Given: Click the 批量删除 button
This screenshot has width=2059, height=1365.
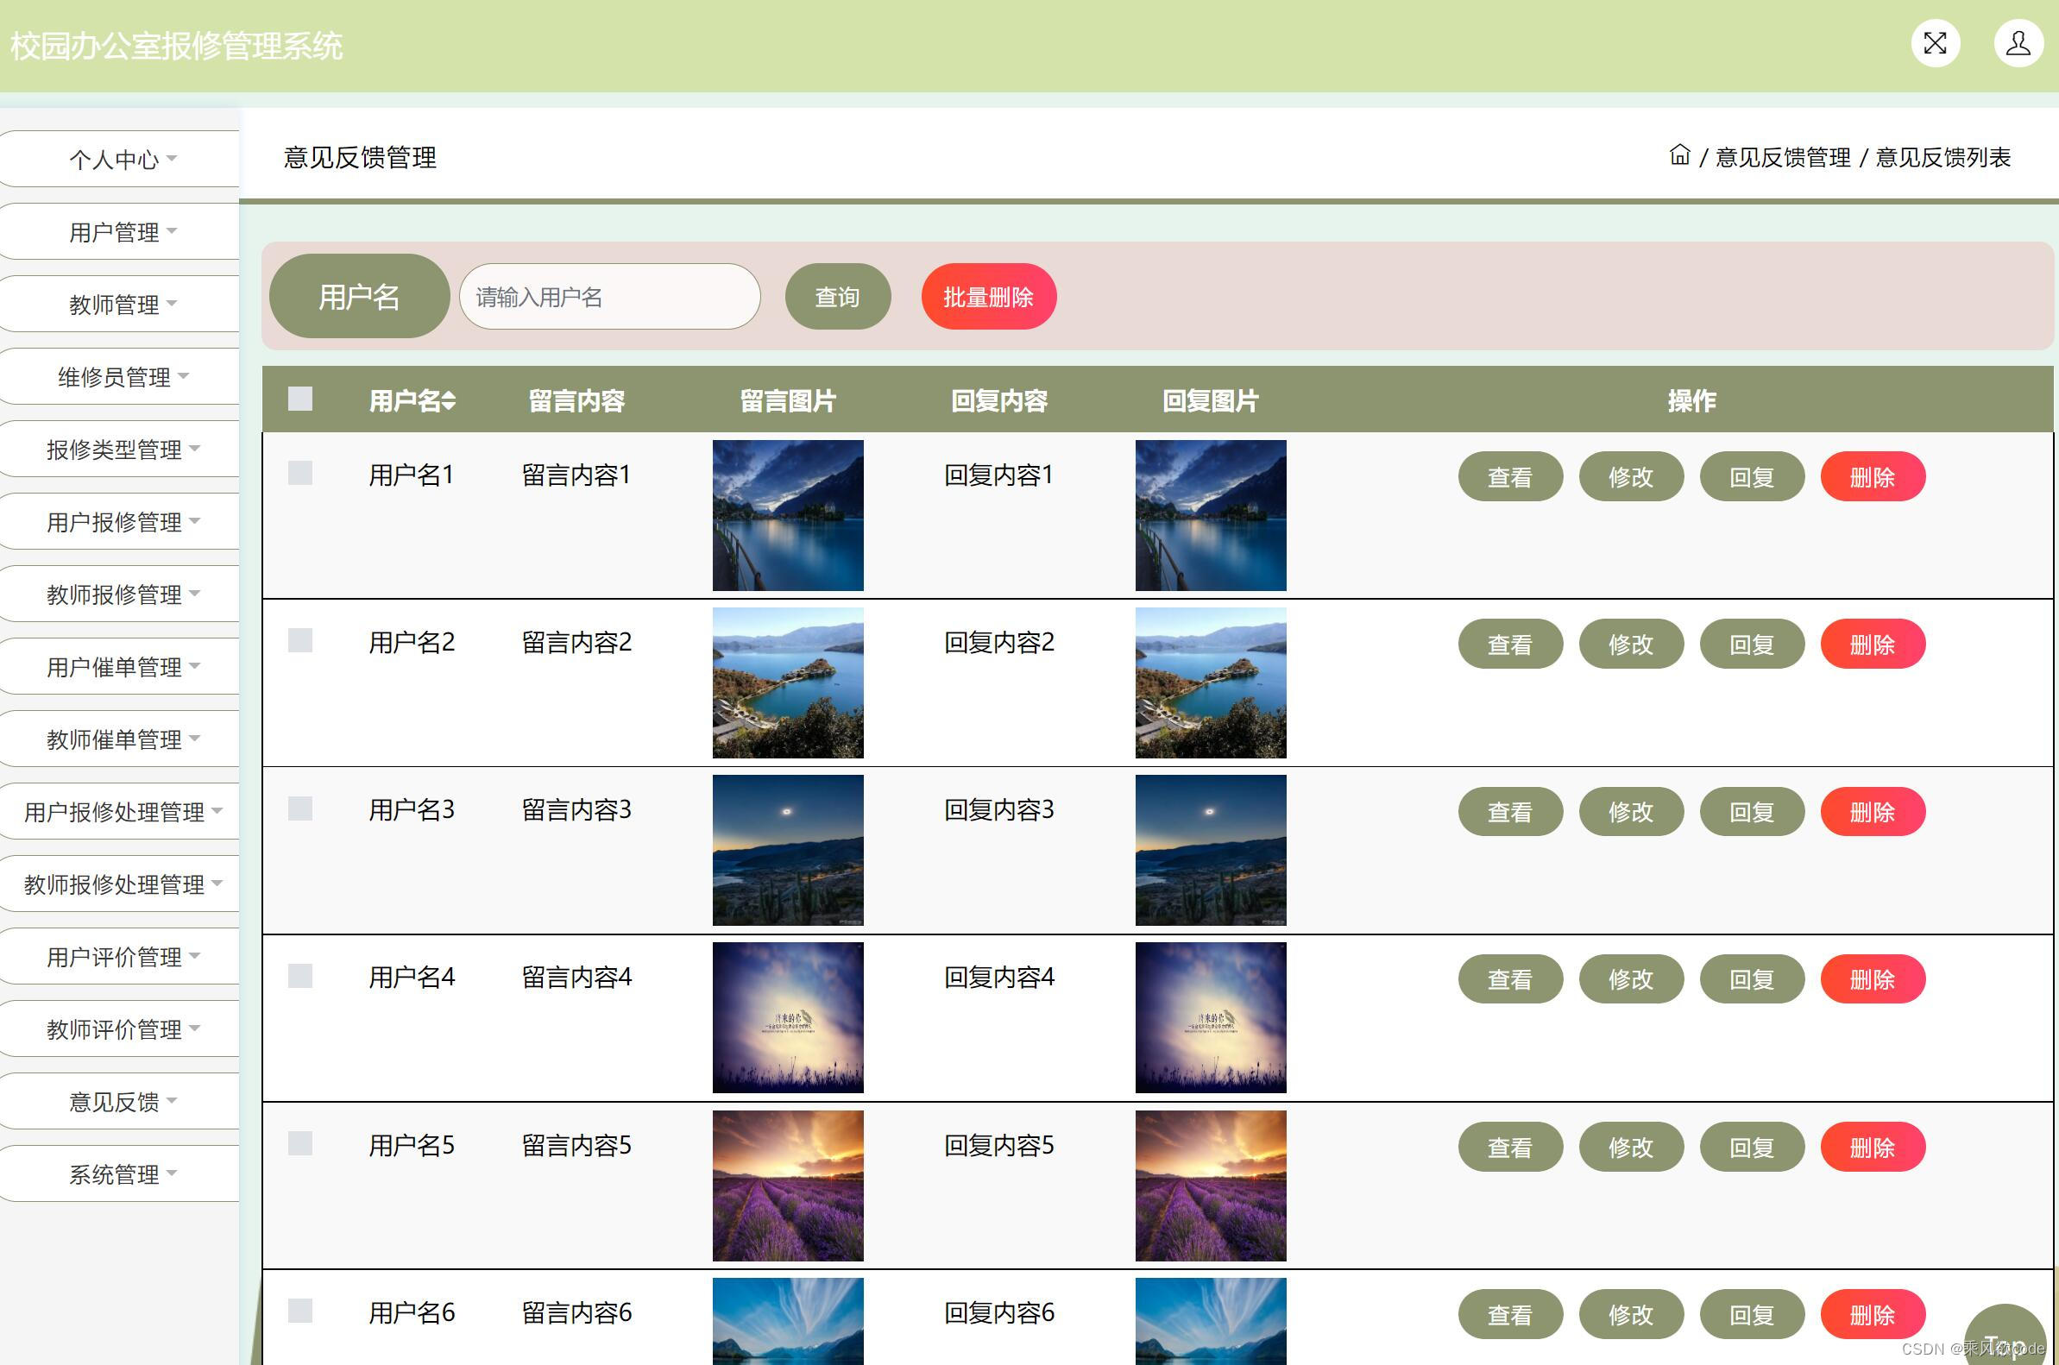Looking at the screenshot, I should (x=987, y=296).
